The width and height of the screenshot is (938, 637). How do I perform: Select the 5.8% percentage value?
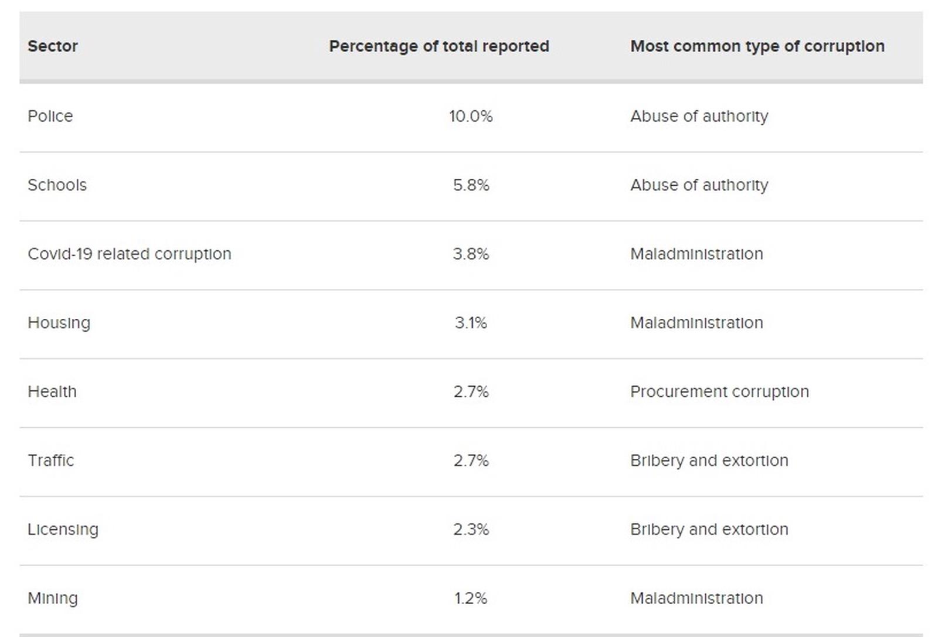point(471,185)
